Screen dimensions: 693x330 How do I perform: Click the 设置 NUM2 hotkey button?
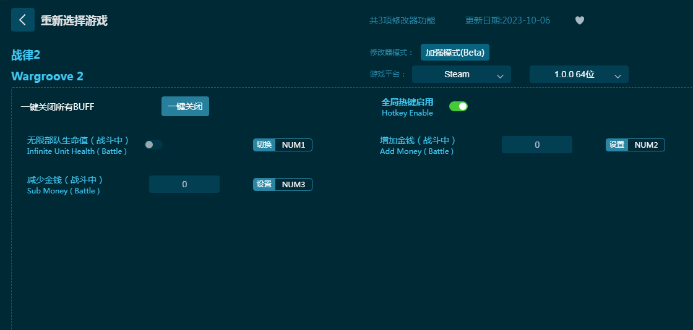(635, 145)
